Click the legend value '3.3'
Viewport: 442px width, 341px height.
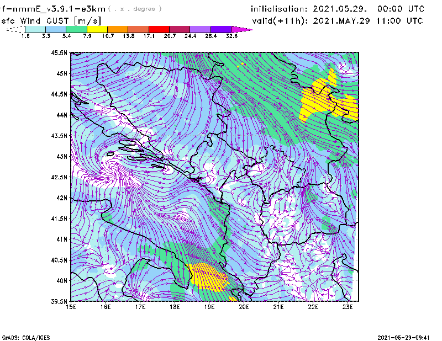point(46,36)
